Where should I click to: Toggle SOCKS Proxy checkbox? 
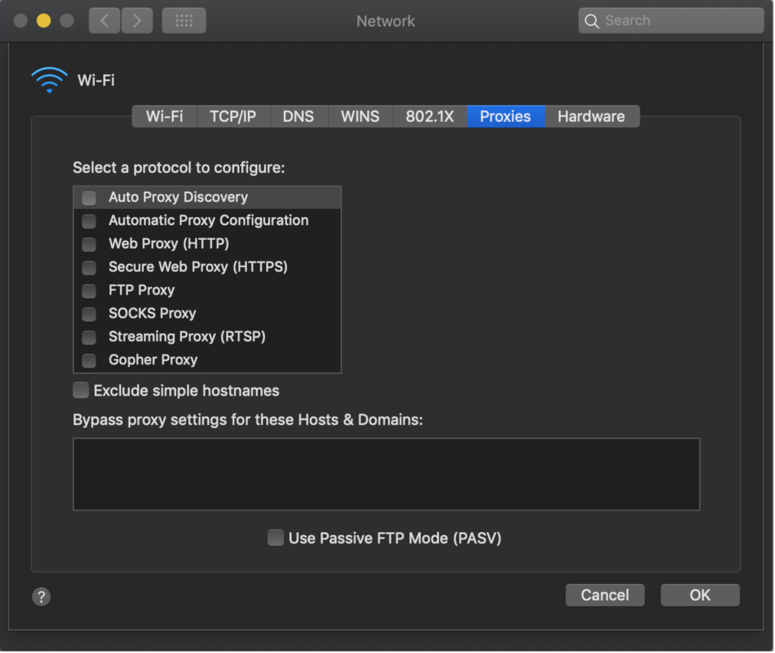89,314
